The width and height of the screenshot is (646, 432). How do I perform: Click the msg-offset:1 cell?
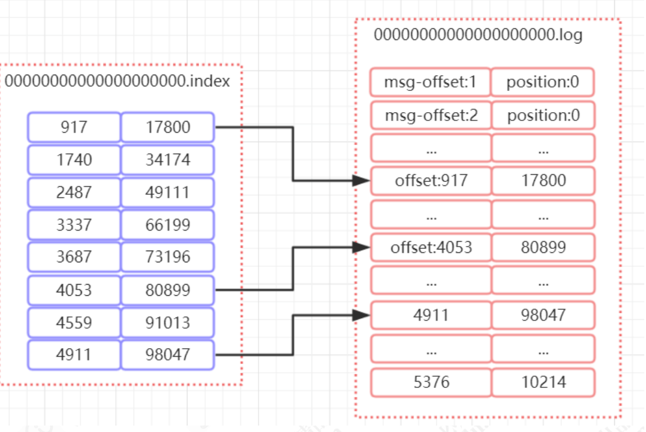click(430, 82)
